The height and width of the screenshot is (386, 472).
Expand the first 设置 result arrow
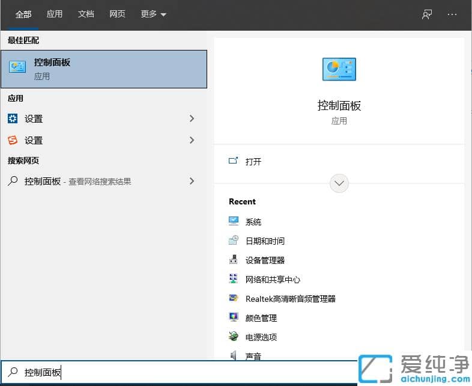coord(192,118)
